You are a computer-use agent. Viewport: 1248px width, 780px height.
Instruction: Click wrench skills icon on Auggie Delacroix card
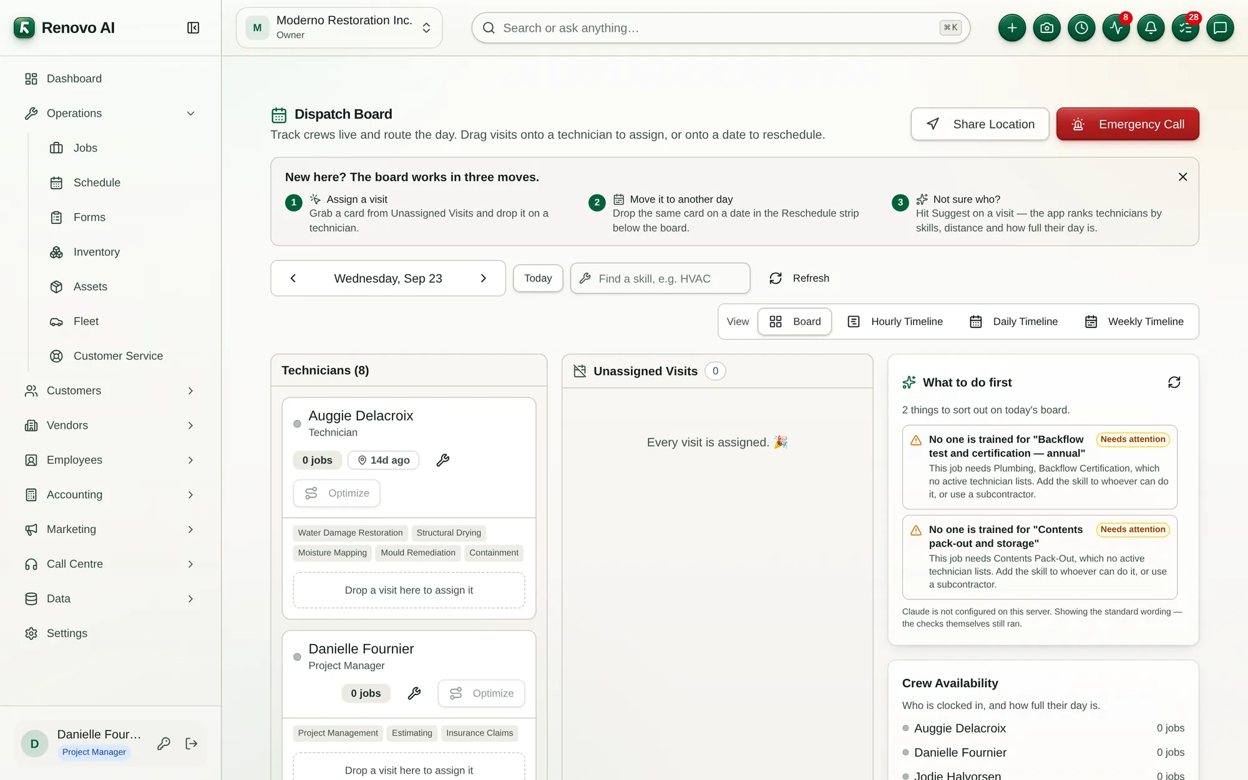(x=442, y=460)
